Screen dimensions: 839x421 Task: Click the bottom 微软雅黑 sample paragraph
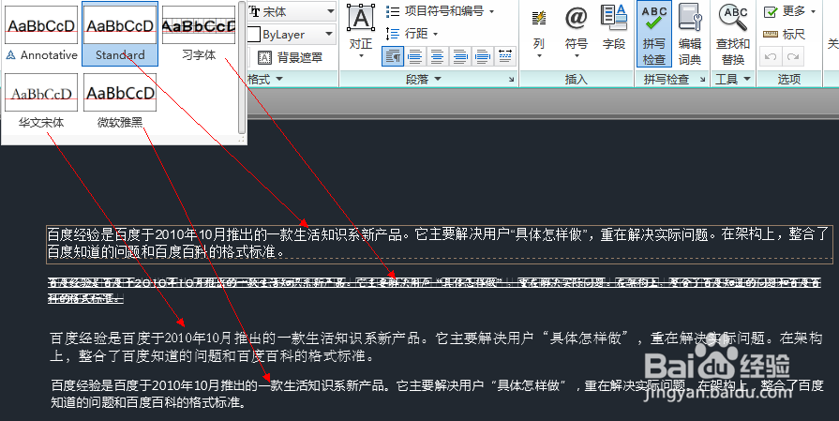[x=437, y=393]
